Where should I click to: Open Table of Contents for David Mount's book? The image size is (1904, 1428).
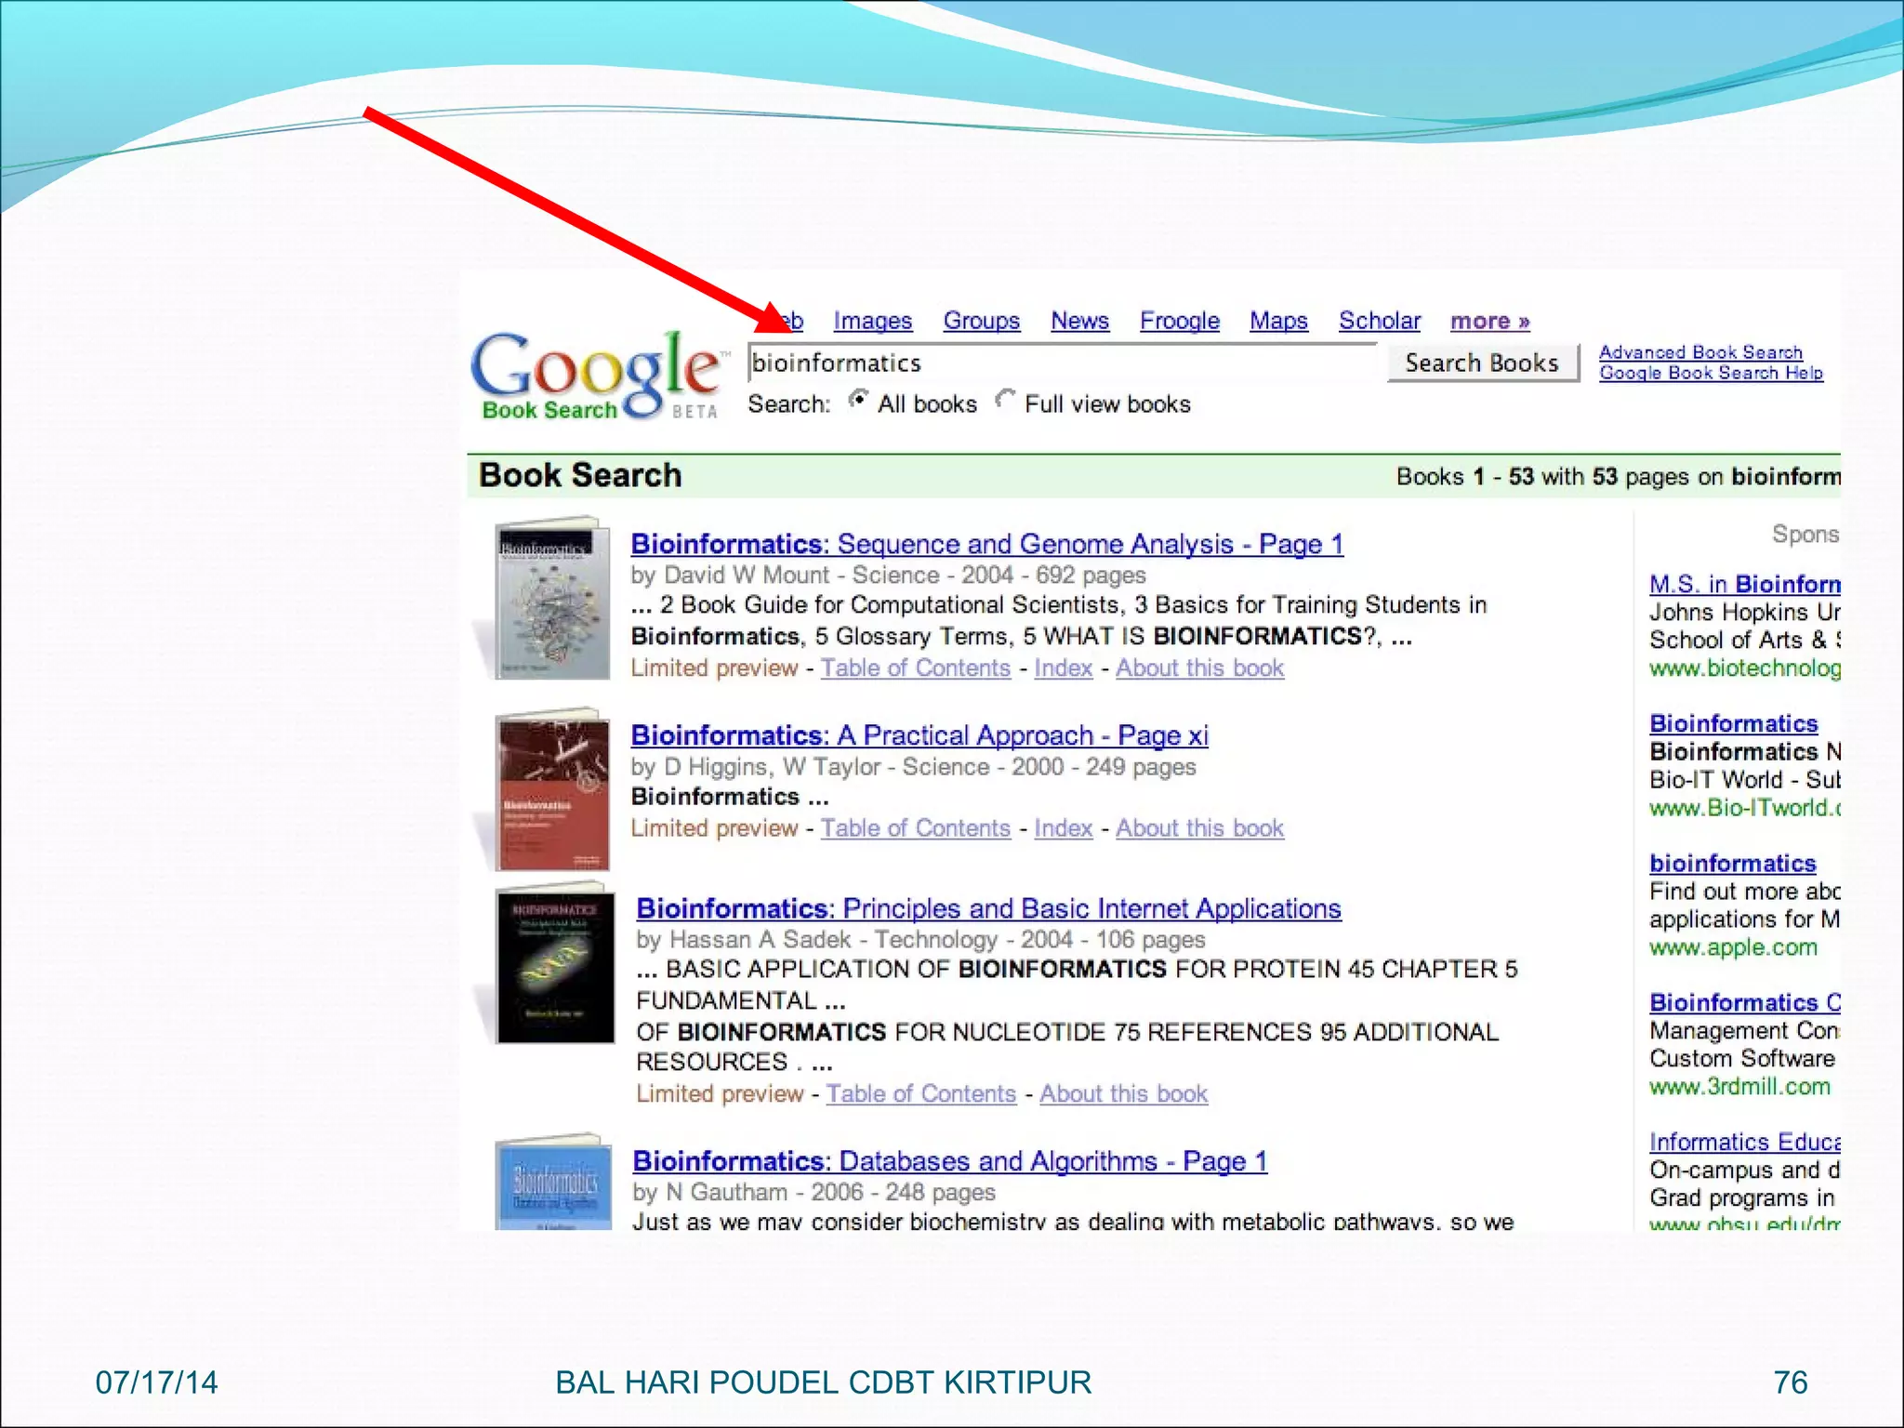tap(915, 668)
